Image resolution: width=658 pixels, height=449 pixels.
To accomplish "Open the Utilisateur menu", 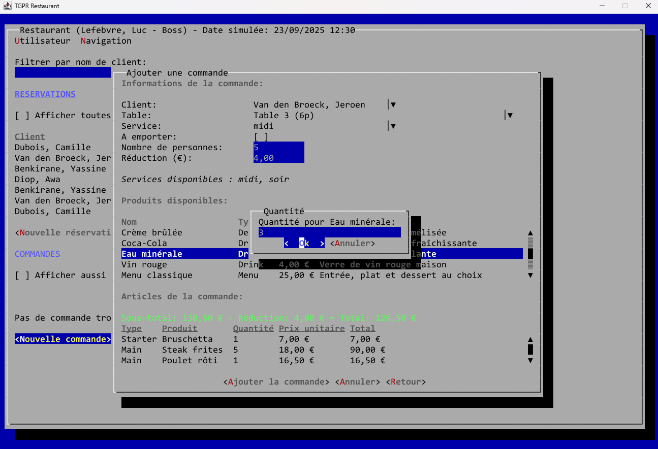I will click(43, 41).
